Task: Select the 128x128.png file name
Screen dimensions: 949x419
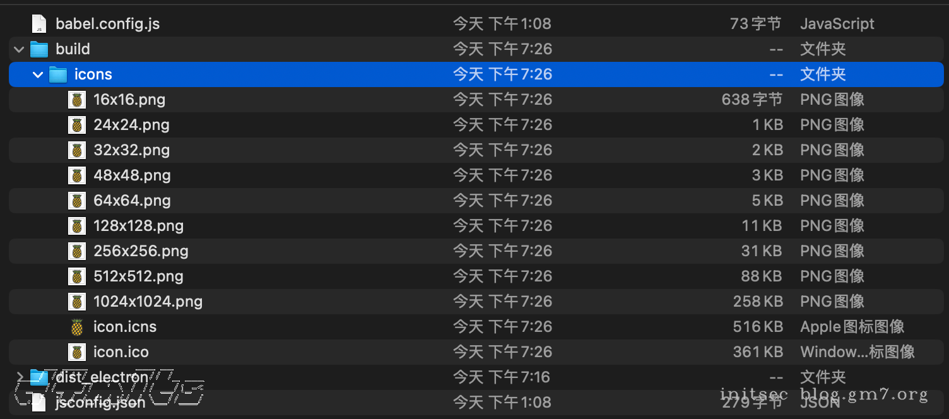Action: pos(138,226)
